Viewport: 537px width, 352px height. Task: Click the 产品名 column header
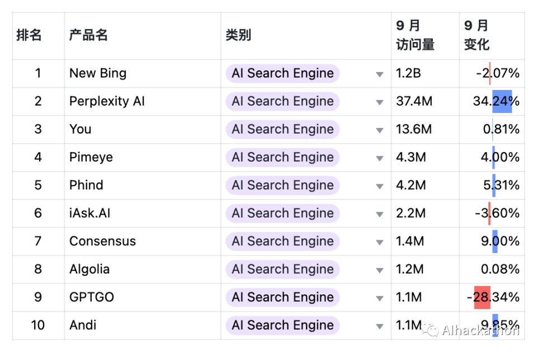point(88,35)
